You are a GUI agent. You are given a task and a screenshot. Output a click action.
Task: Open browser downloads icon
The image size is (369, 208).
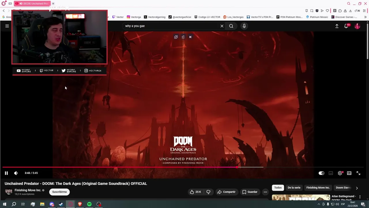(350, 11)
